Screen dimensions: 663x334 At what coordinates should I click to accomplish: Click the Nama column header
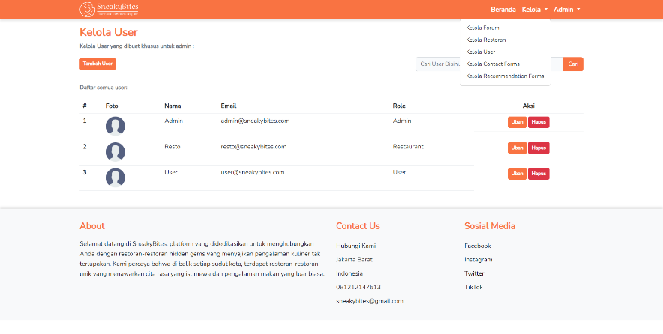[x=172, y=106]
